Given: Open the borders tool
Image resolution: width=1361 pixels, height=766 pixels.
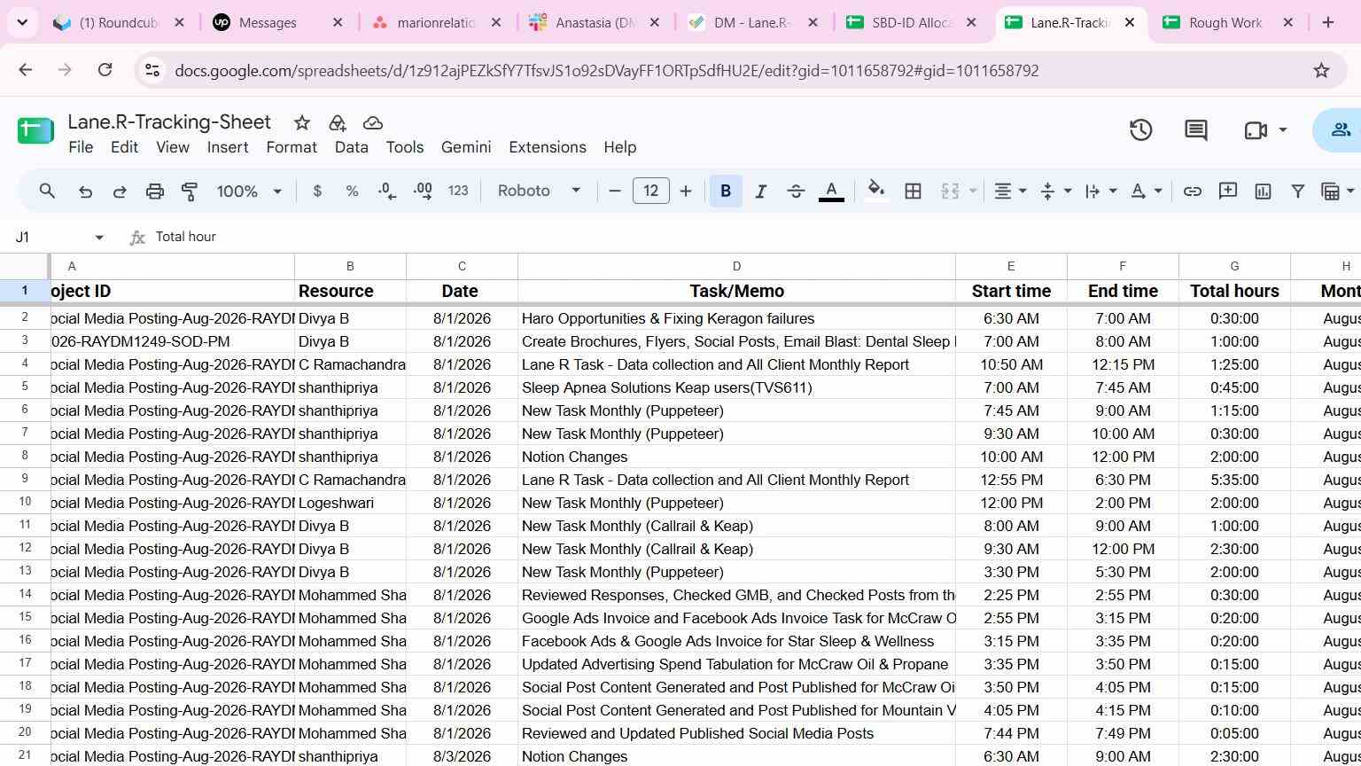Looking at the screenshot, I should coord(913,191).
